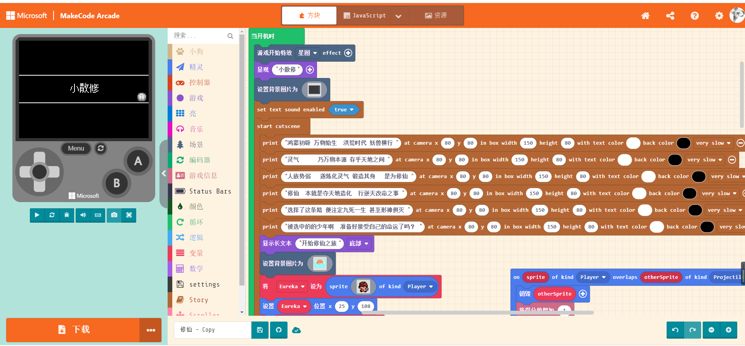Zoom in on the block workspace
Screen dimensions: 745x346
pos(728,330)
